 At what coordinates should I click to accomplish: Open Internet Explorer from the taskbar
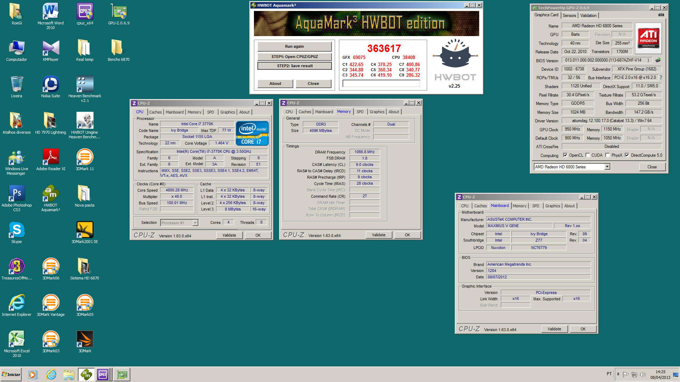[51, 375]
